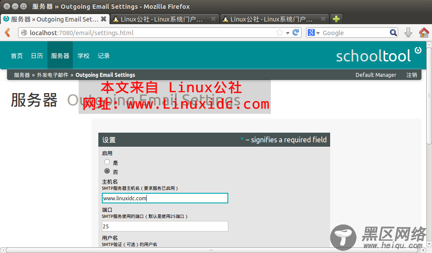Click the search magnifier icon
The image size is (432, 253).
click(393, 33)
